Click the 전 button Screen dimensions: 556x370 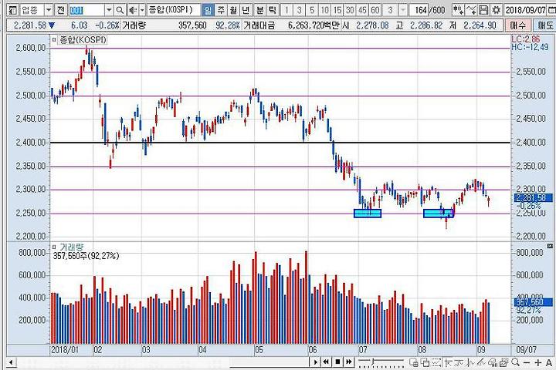(x=61, y=10)
